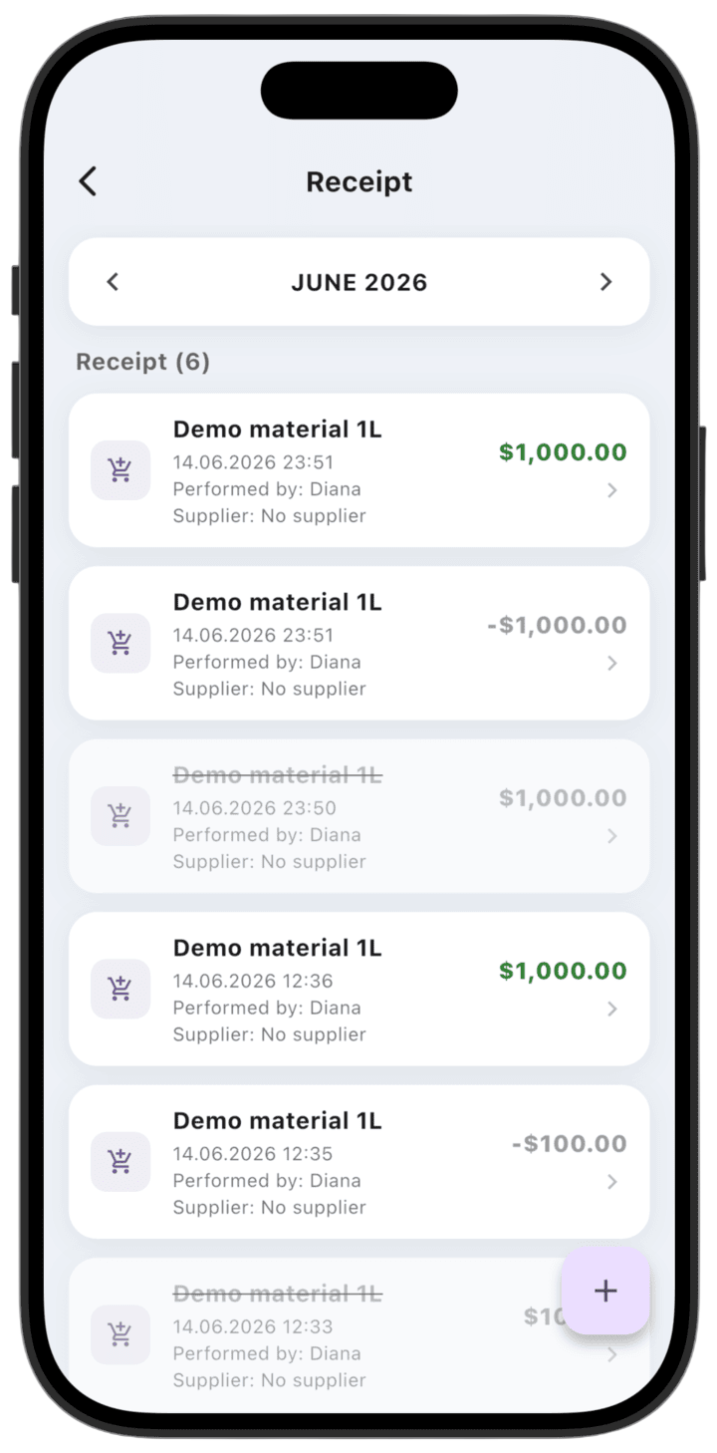The image size is (717, 1453).
Task: Open chevron of the 12:36 receipt
Action: [x=612, y=1010]
